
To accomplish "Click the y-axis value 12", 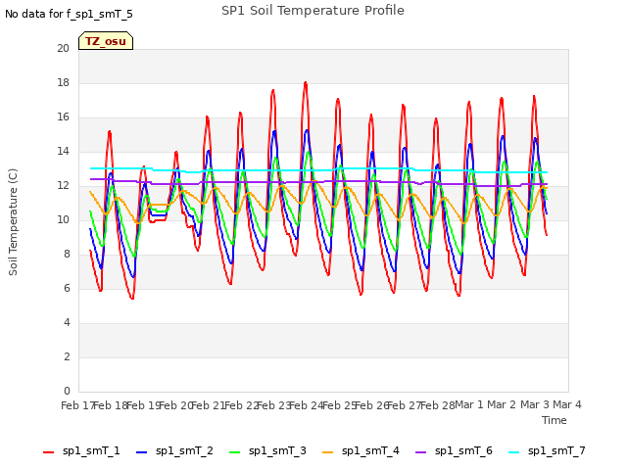I will point(63,186).
